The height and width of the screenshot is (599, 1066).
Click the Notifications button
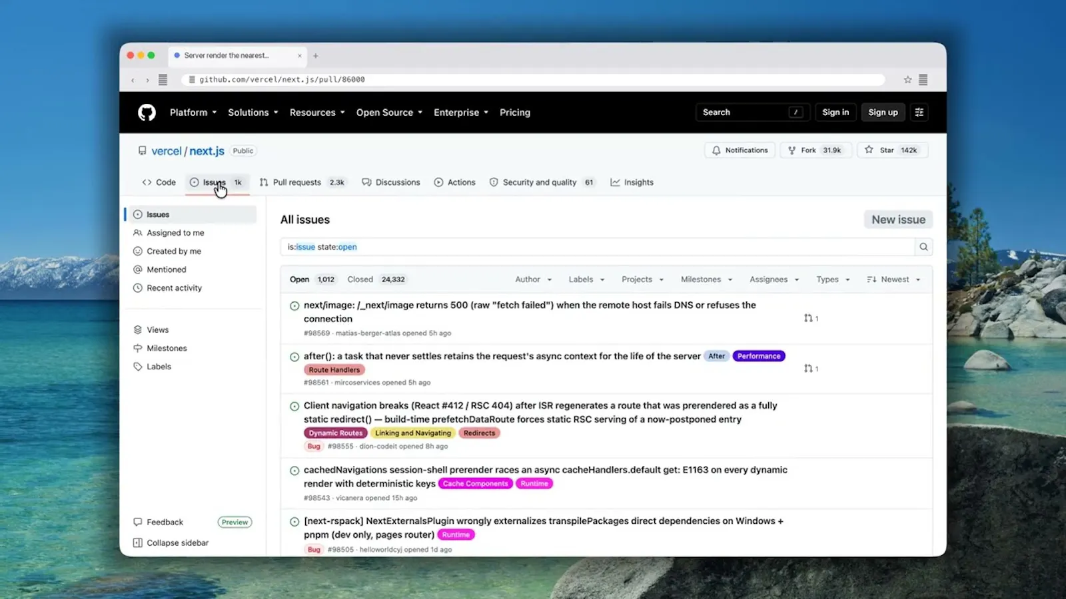(x=740, y=150)
